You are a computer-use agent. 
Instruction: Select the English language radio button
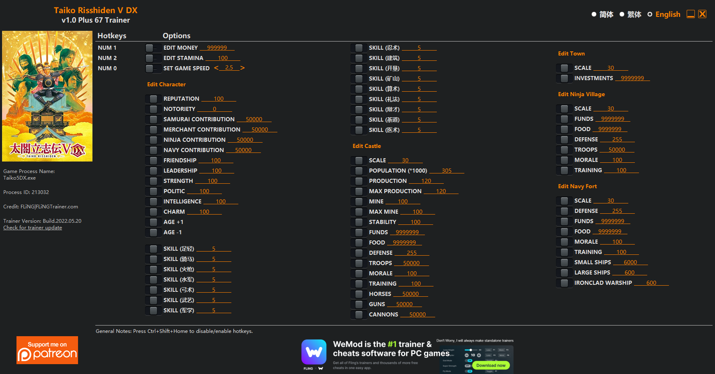(x=650, y=14)
